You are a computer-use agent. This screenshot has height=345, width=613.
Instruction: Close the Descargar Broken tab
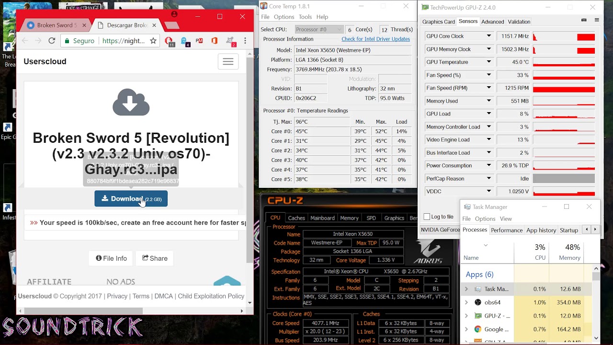pyautogui.click(x=154, y=25)
